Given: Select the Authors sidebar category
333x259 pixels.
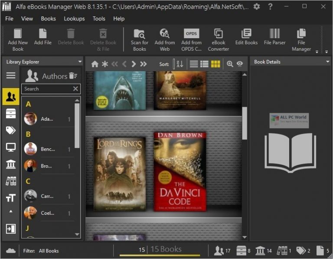Looking at the screenshot, I should coord(11,97).
